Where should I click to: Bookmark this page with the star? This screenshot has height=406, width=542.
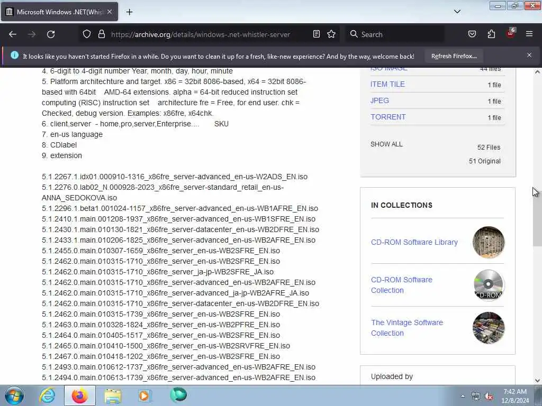pyautogui.click(x=331, y=34)
